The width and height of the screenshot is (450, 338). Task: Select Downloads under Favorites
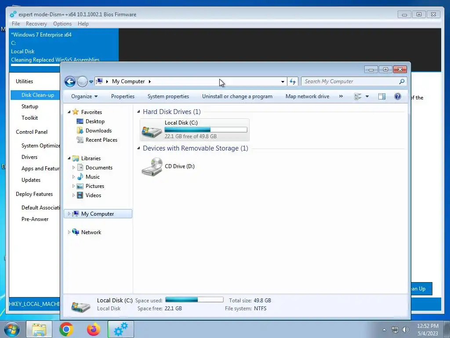pos(98,130)
